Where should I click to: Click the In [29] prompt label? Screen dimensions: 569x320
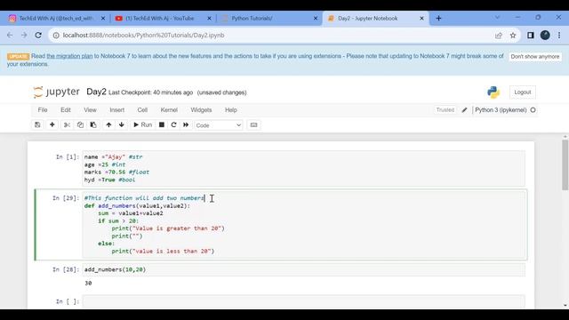66,198
